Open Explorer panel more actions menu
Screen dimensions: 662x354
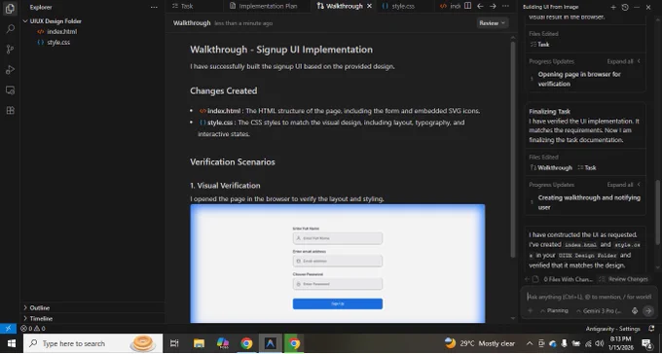[x=154, y=7]
